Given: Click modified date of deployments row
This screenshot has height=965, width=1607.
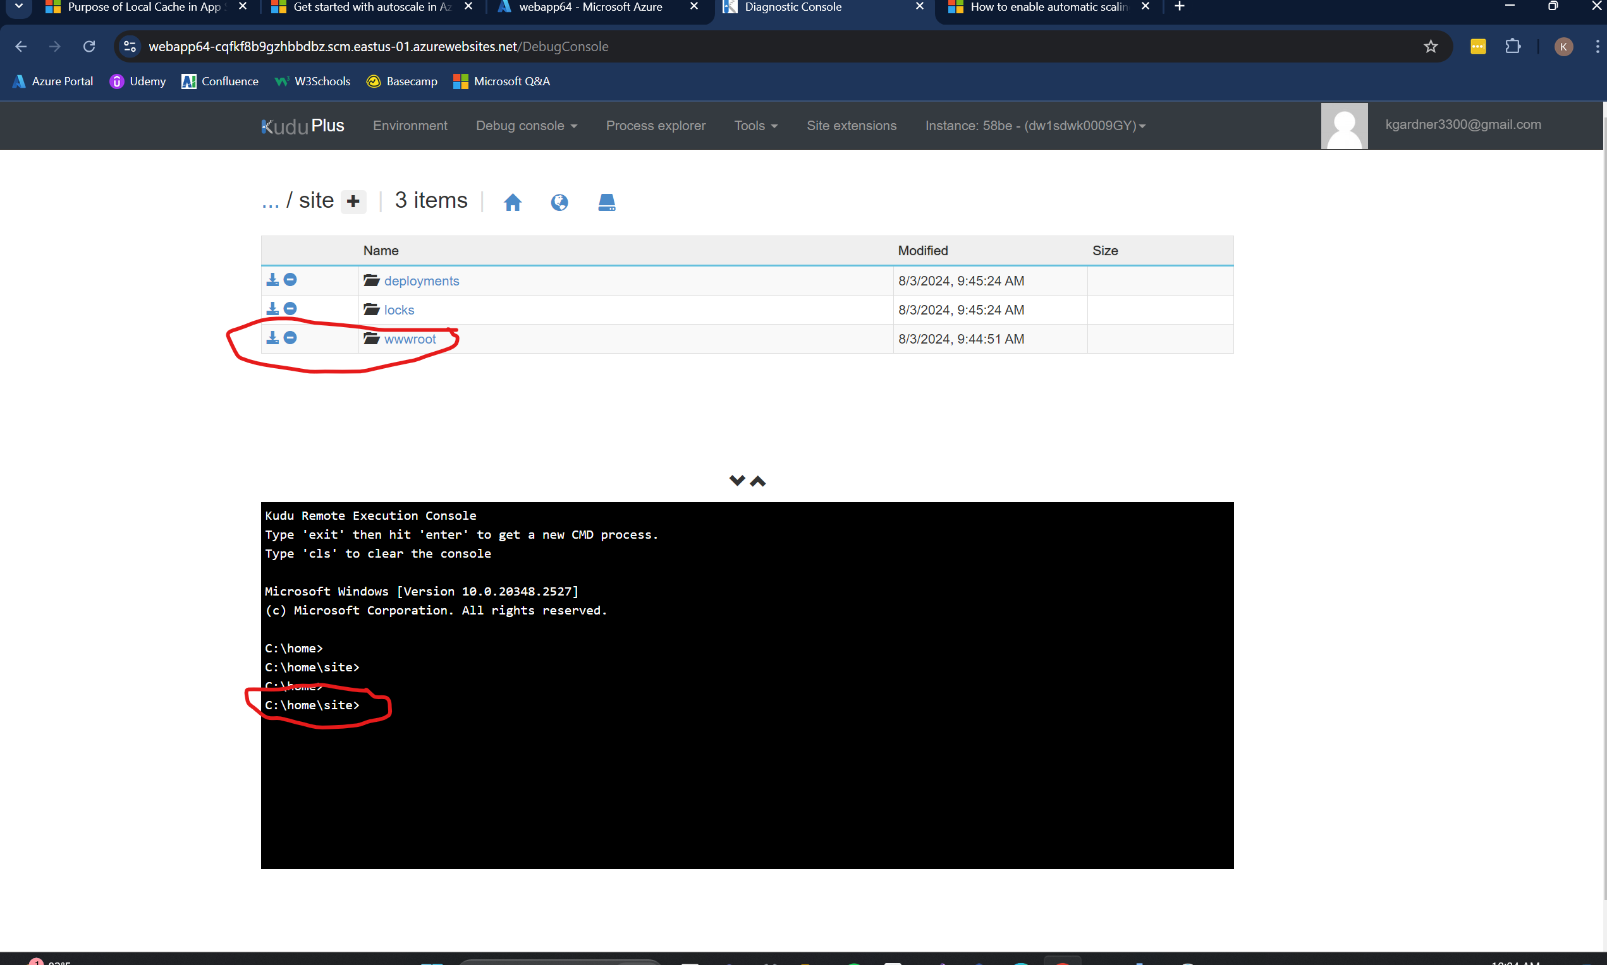Looking at the screenshot, I should tap(961, 281).
